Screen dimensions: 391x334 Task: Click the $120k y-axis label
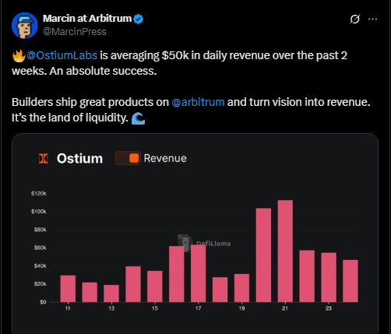39,193
